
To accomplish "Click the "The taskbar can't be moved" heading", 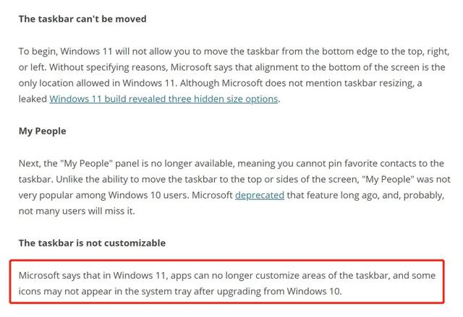I will (x=82, y=18).
